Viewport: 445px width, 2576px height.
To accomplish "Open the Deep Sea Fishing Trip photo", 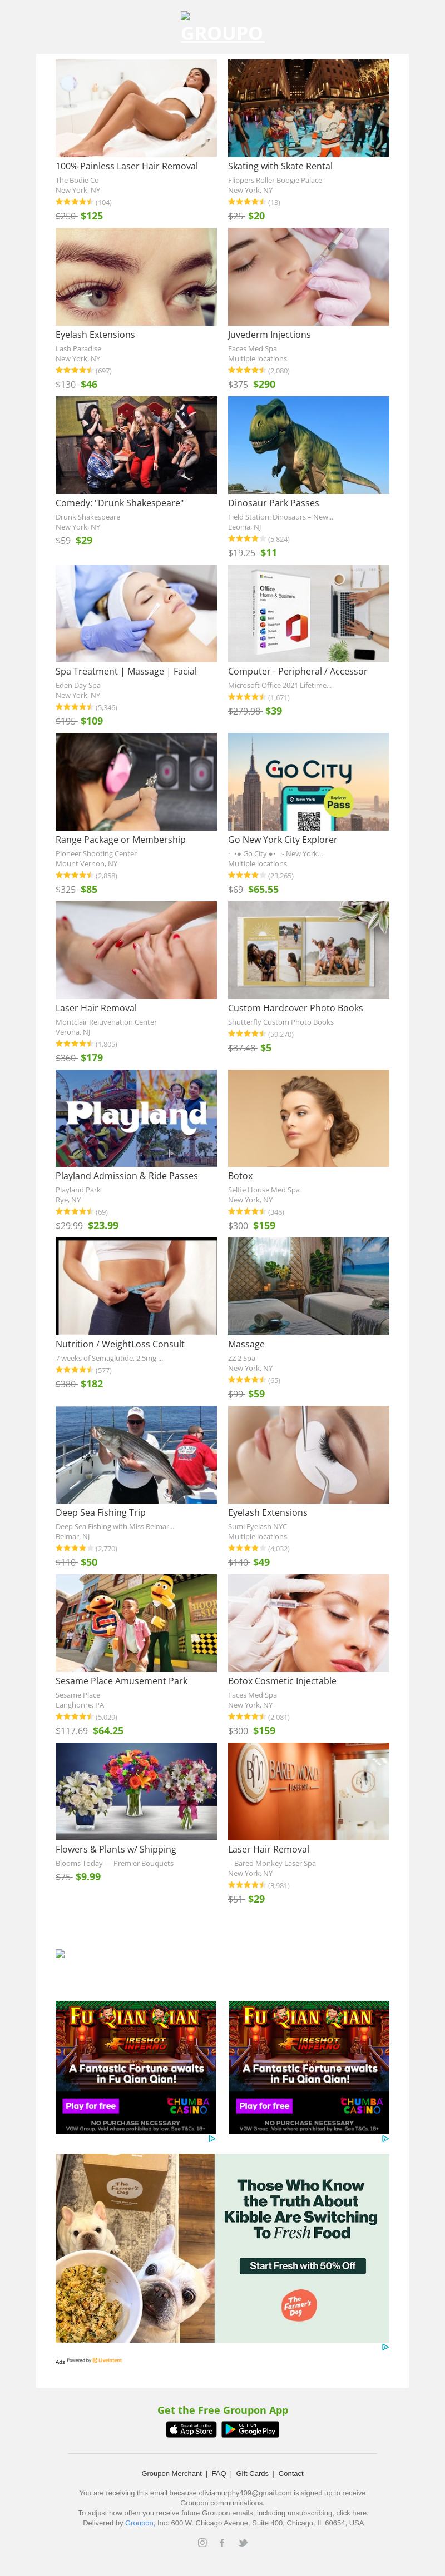I will (136, 1454).
